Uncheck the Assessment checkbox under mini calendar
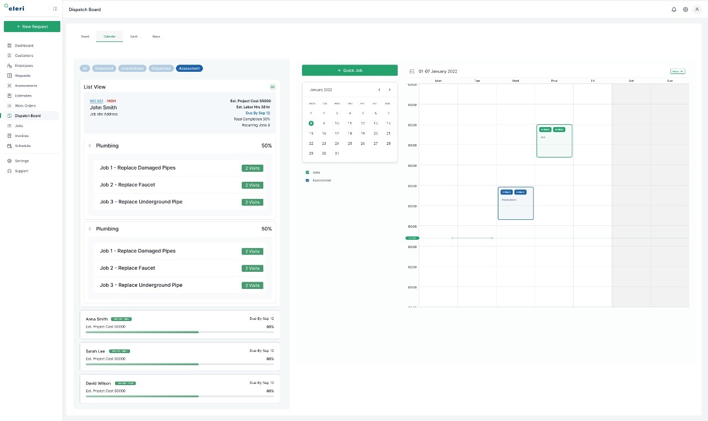 308,181
